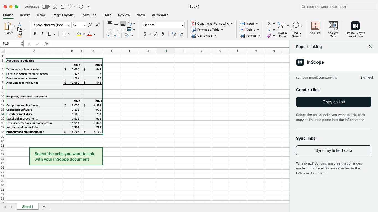Viewport: 378px width, 212px height.
Task: Toggle bold formatting
Action: (35, 34)
